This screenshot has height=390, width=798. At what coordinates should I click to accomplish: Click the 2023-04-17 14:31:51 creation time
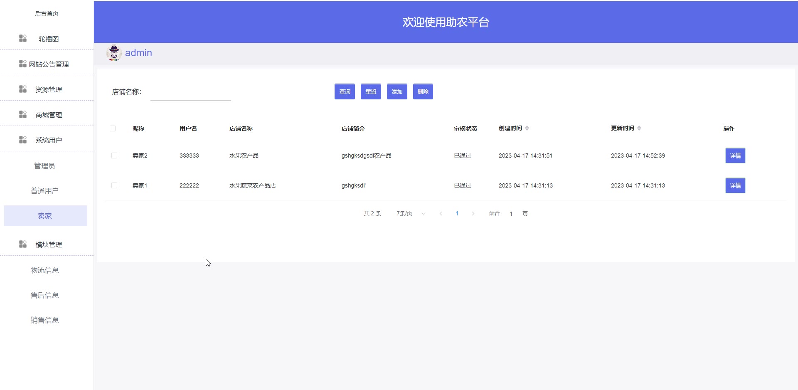[x=526, y=156]
